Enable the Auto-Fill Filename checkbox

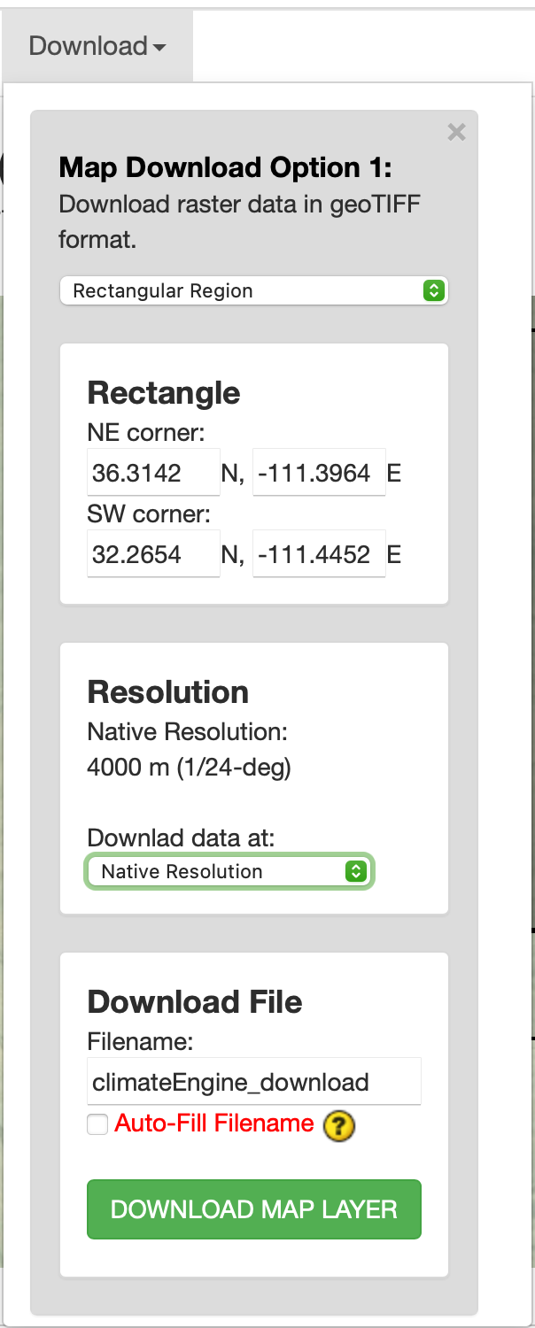[x=97, y=1124]
